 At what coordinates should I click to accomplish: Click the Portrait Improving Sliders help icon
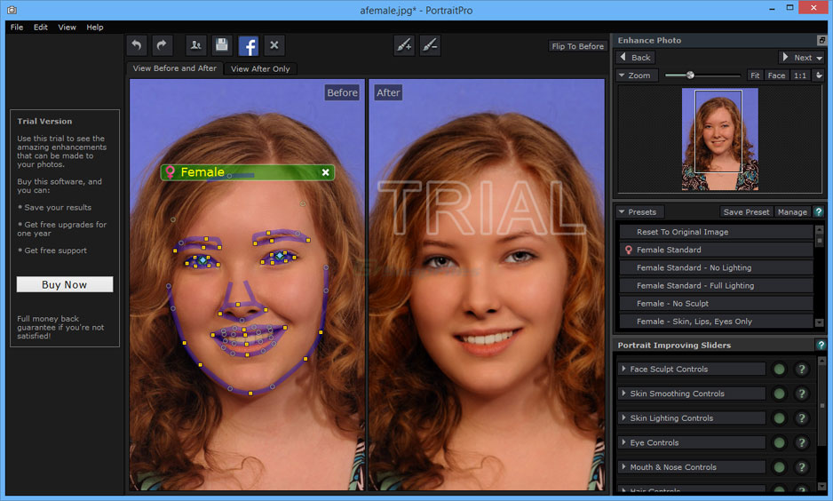pyautogui.click(x=821, y=345)
